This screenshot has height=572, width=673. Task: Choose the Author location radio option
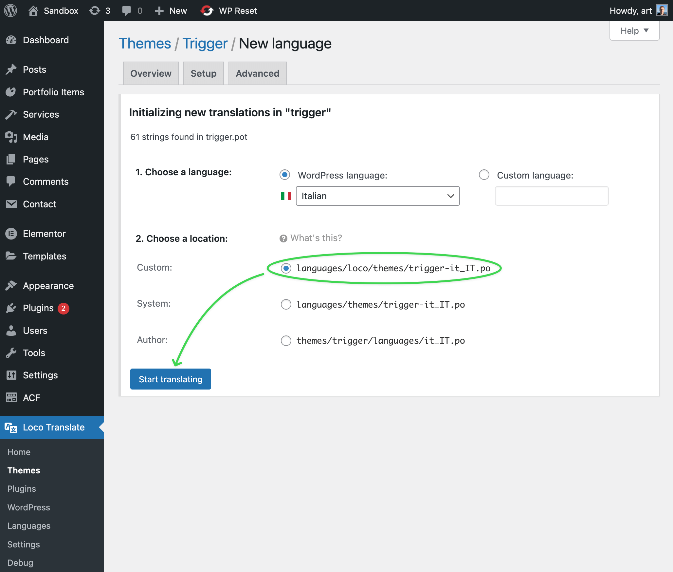286,341
